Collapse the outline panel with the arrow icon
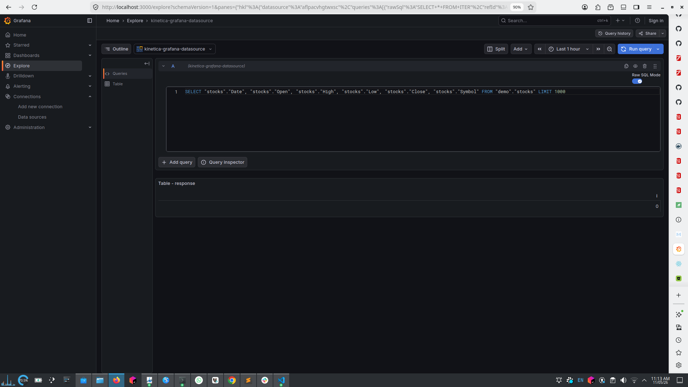688x387 pixels. pos(147,63)
